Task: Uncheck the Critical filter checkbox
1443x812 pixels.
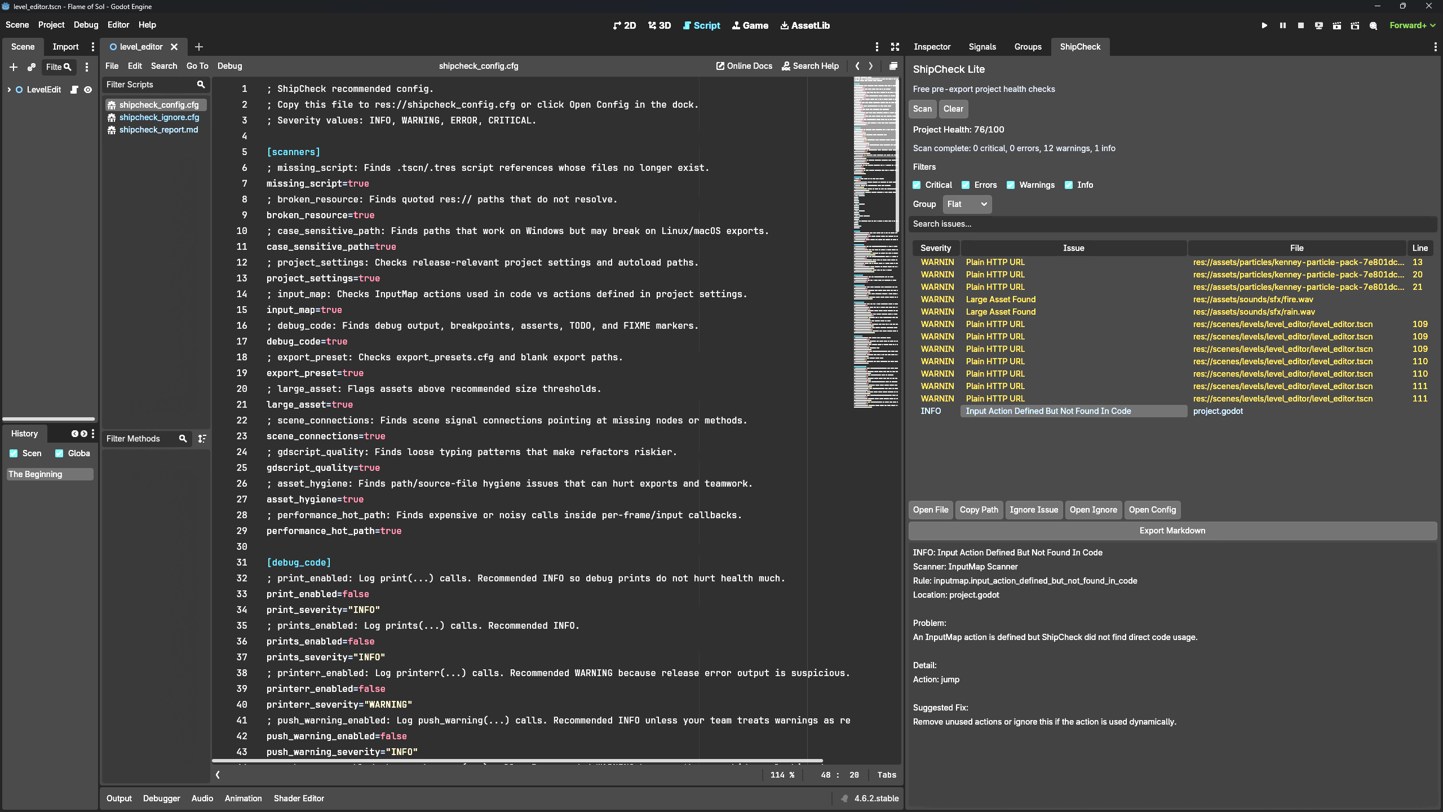Action: coord(917,185)
